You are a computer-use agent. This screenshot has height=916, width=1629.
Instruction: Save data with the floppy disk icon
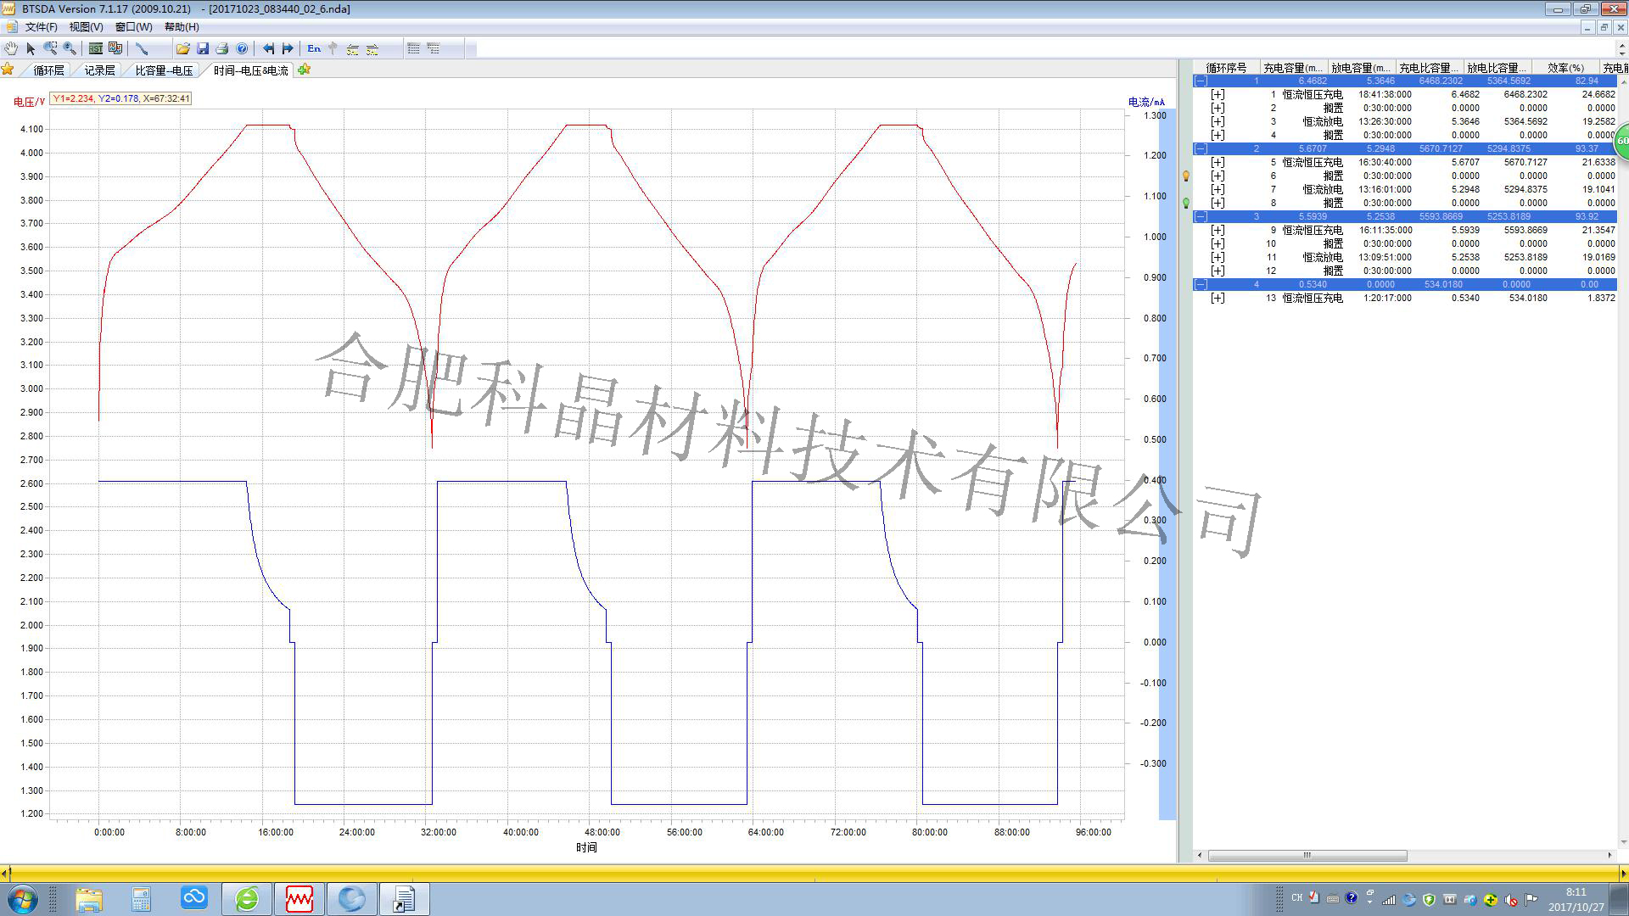203,49
